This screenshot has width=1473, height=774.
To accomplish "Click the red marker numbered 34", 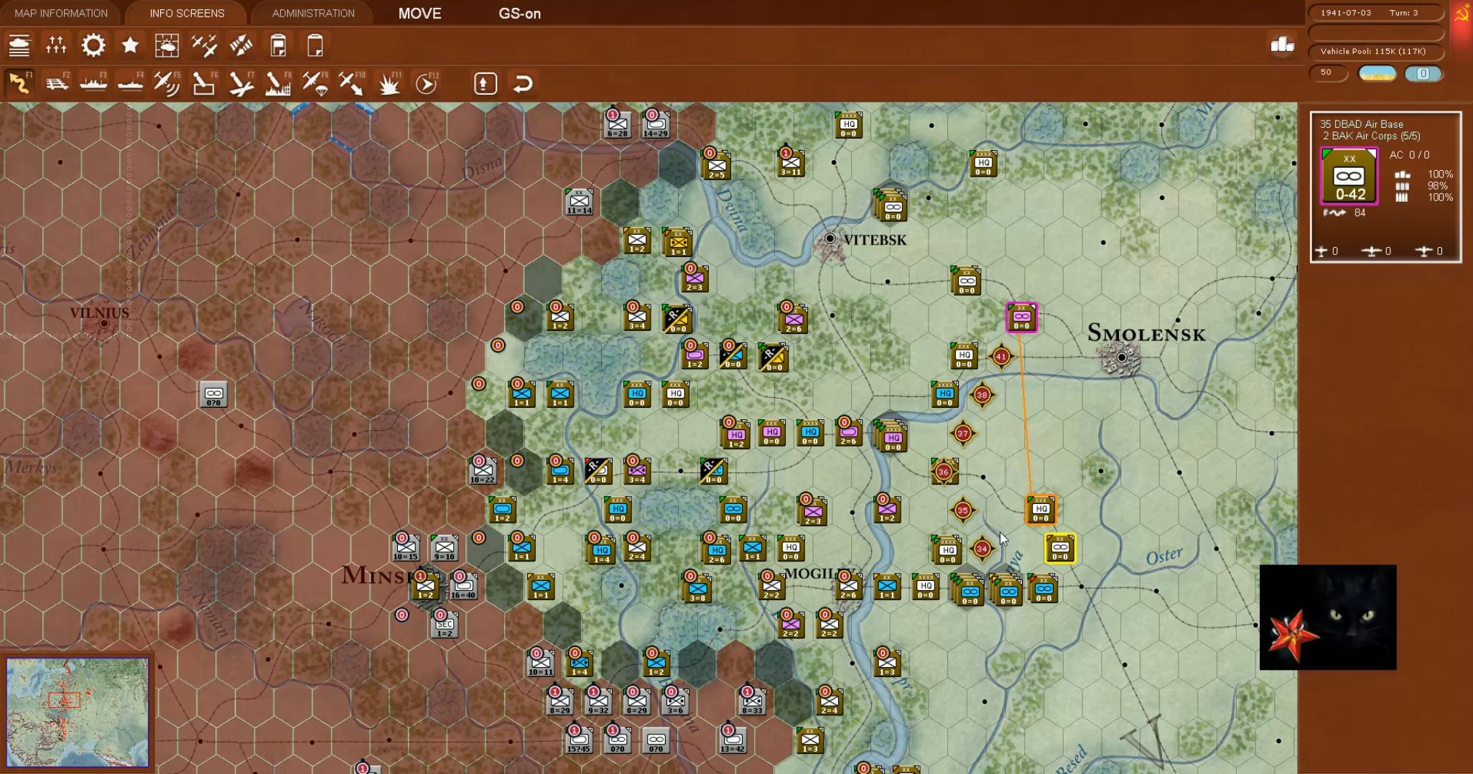I will coord(982,549).
